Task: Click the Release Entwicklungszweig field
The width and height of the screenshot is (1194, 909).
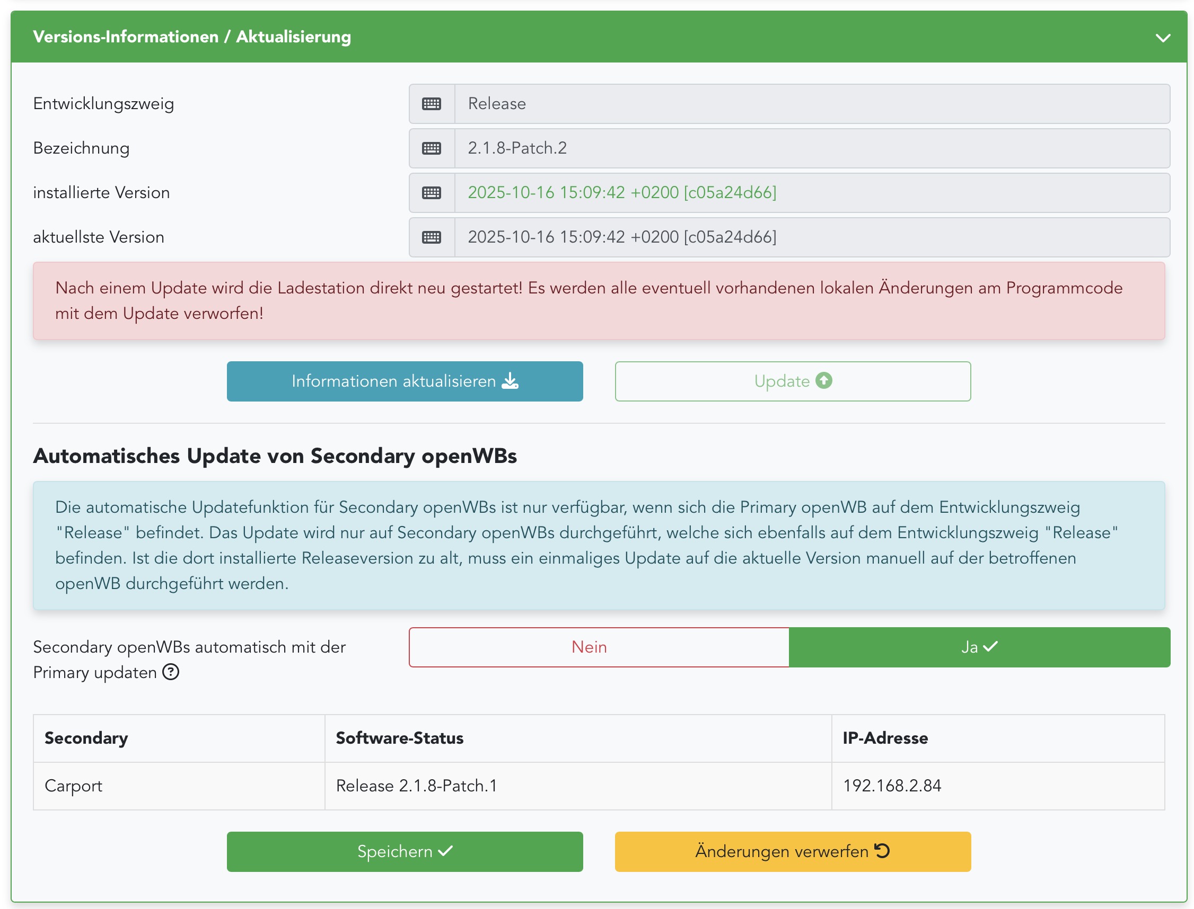Action: [811, 104]
